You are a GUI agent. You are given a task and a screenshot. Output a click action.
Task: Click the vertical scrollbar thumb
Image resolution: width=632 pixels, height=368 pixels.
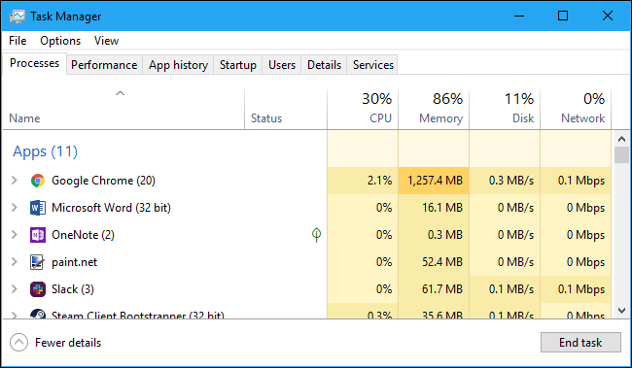pos(621,155)
